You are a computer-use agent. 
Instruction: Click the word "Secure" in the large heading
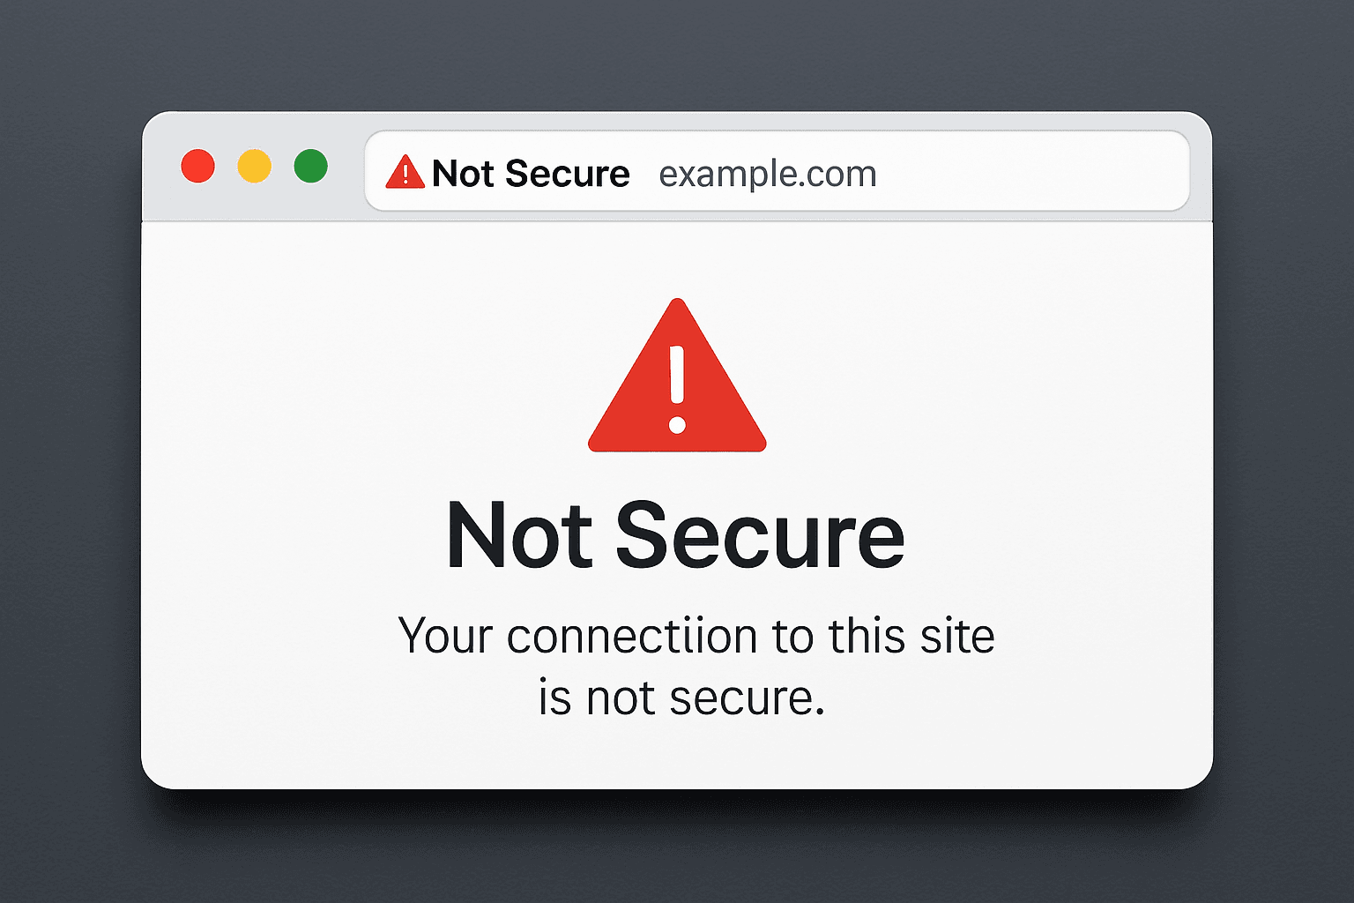[x=759, y=535]
